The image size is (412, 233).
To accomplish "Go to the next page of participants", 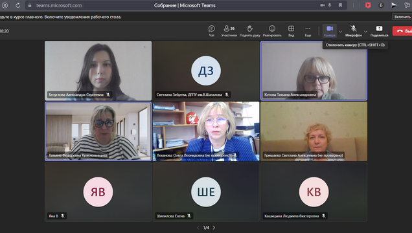I will coord(214,227).
